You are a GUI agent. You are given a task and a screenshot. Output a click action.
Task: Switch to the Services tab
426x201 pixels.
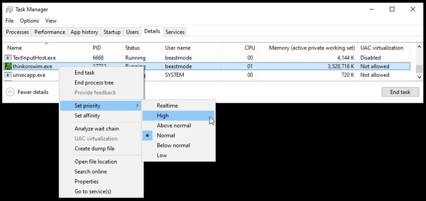[175, 32]
